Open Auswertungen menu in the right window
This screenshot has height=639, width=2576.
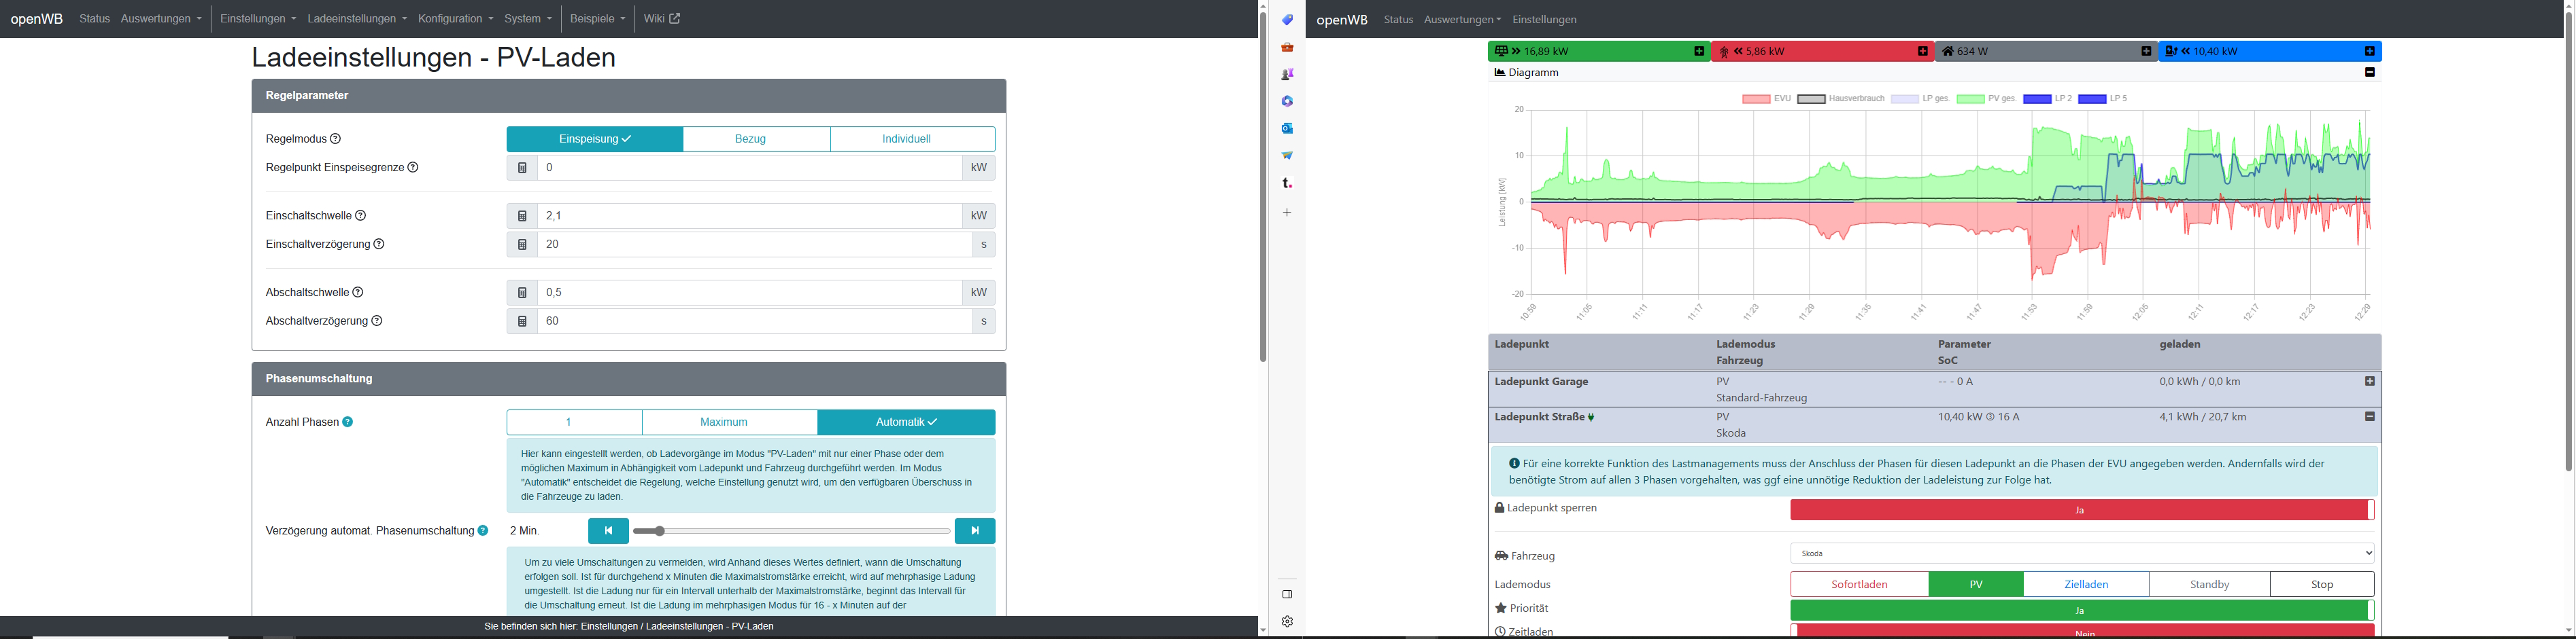tap(1462, 20)
